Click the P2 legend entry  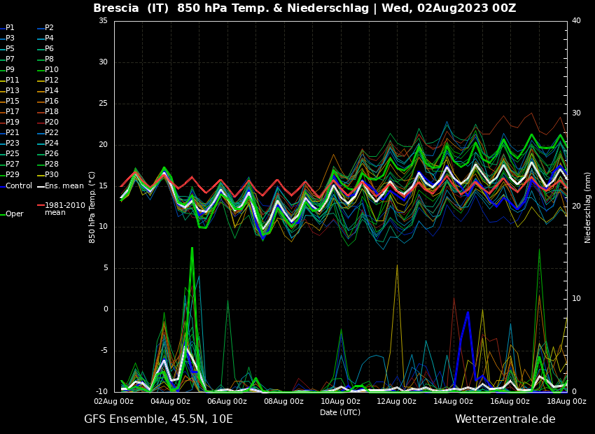coord(45,28)
